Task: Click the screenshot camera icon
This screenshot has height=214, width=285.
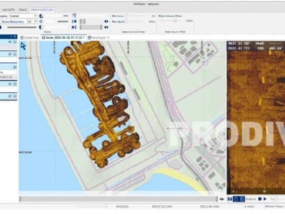Action: [230, 199]
